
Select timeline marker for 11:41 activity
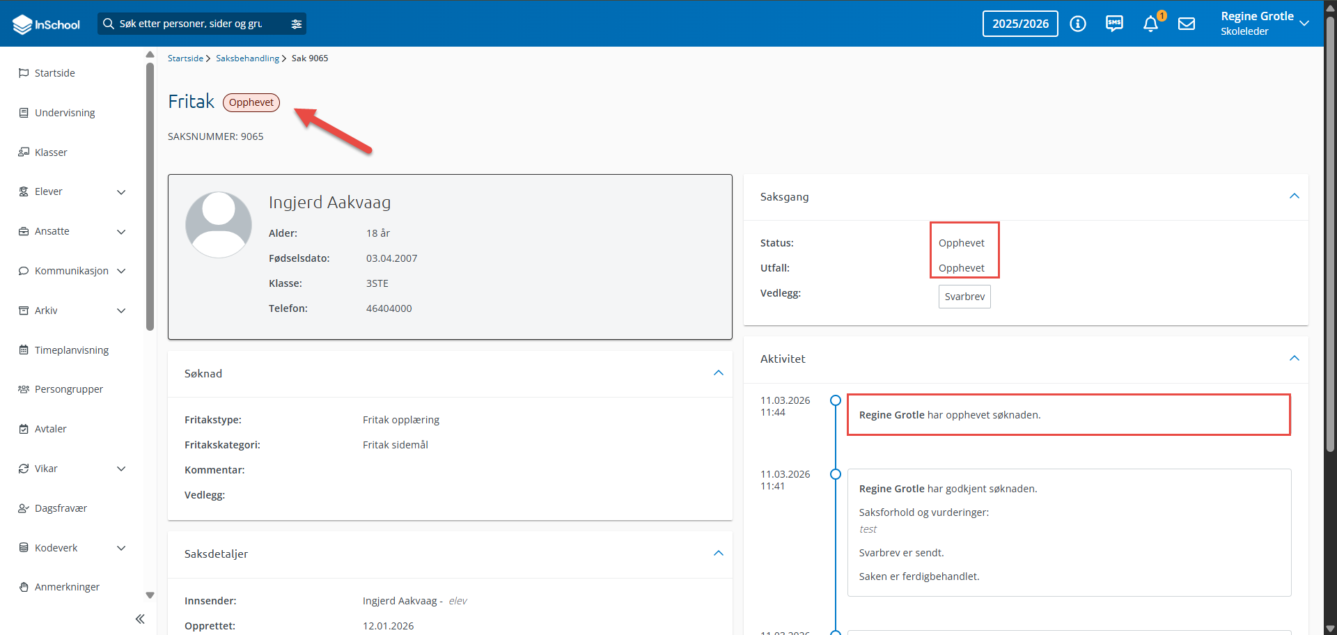coord(836,474)
